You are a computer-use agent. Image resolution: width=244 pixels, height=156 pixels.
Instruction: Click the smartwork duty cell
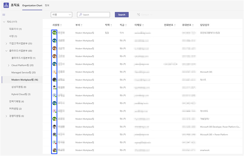[205, 150]
